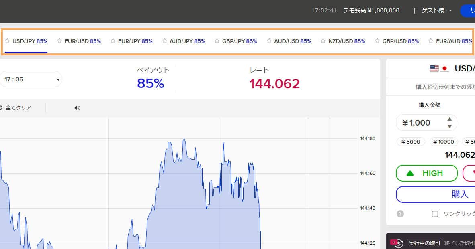475x249 pixels.
Task: Click the 144.180 axis label
Action: click(367, 138)
